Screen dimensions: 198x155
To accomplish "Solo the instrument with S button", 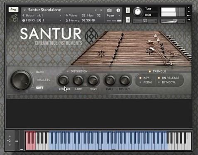I will coord(128,10).
